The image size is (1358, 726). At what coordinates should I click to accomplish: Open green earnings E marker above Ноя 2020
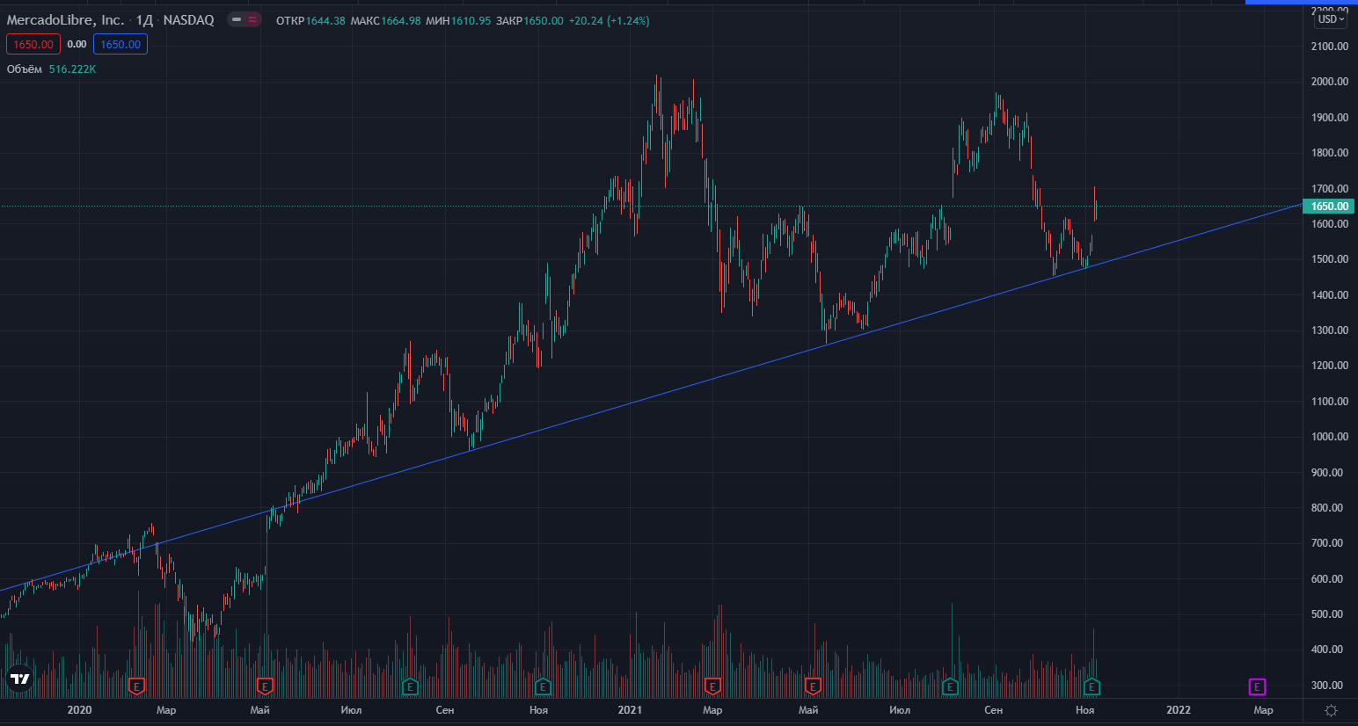coord(543,686)
